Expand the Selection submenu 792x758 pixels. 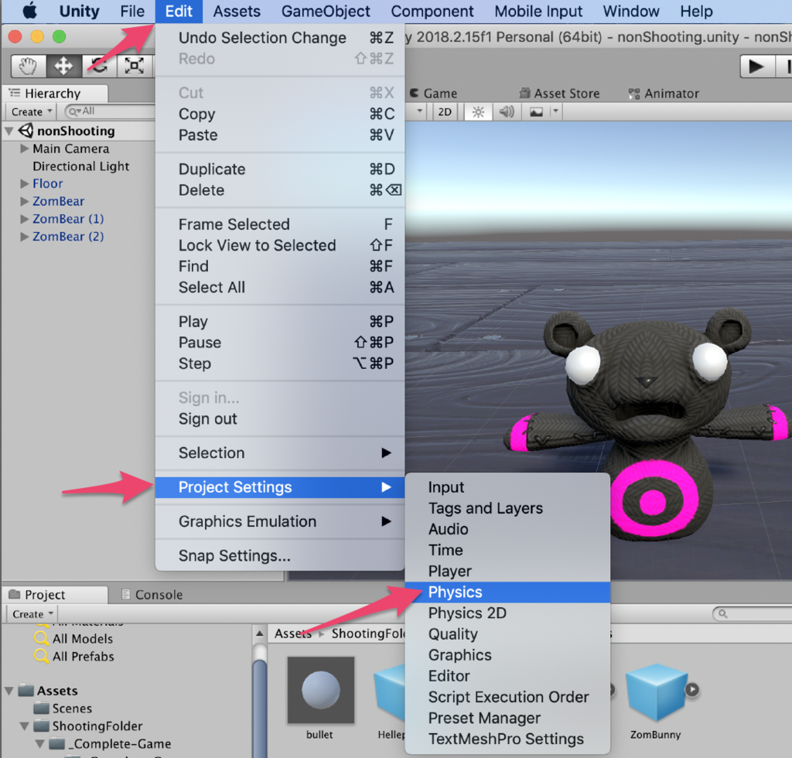click(280, 453)
